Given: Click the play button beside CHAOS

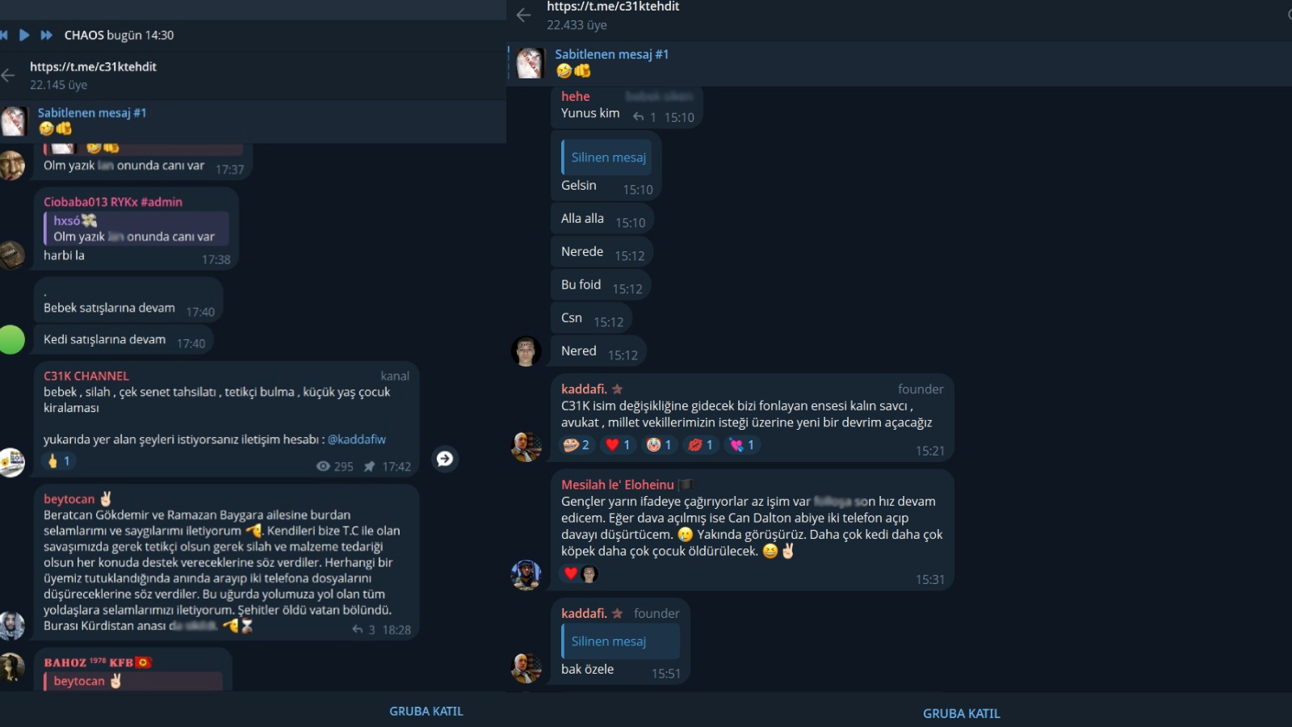Looking at the screenshot, I should pyautogui.click(x=24, y=35).
